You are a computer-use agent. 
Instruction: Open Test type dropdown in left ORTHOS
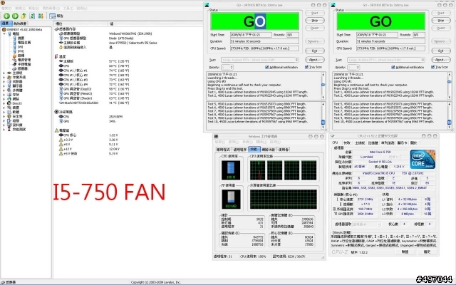click(259, 60)
